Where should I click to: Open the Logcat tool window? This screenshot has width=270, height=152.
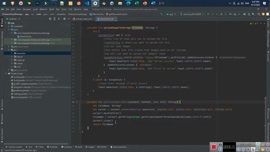tap(90, 147)
